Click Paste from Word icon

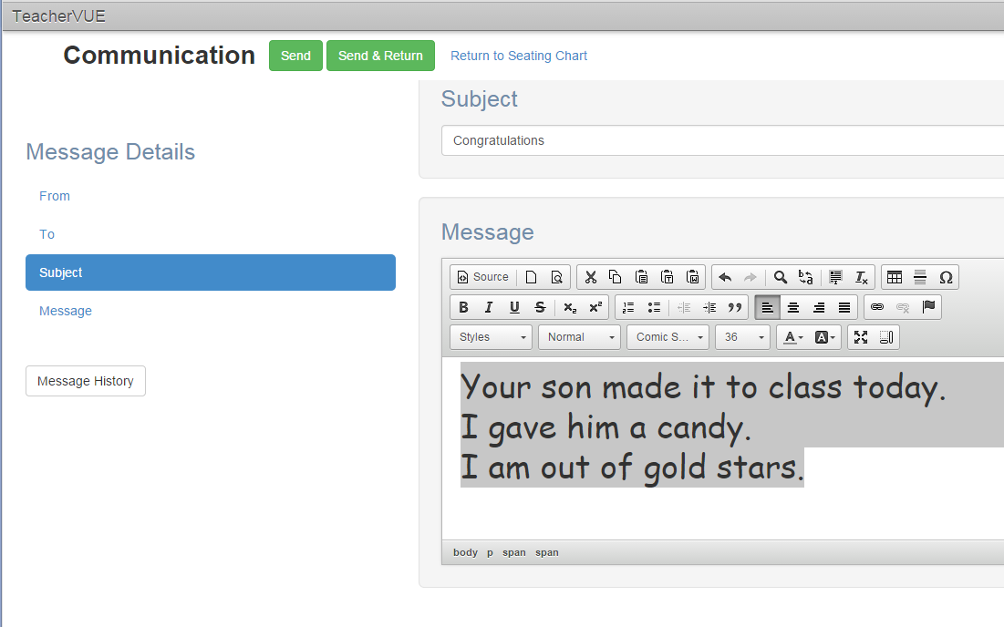point(693,277)
